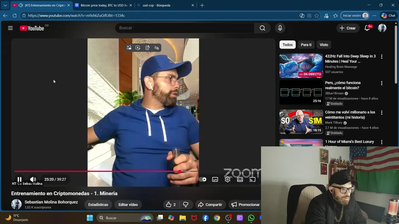
Task: Click into the YouTube Buscar search box
Action: 185,28
